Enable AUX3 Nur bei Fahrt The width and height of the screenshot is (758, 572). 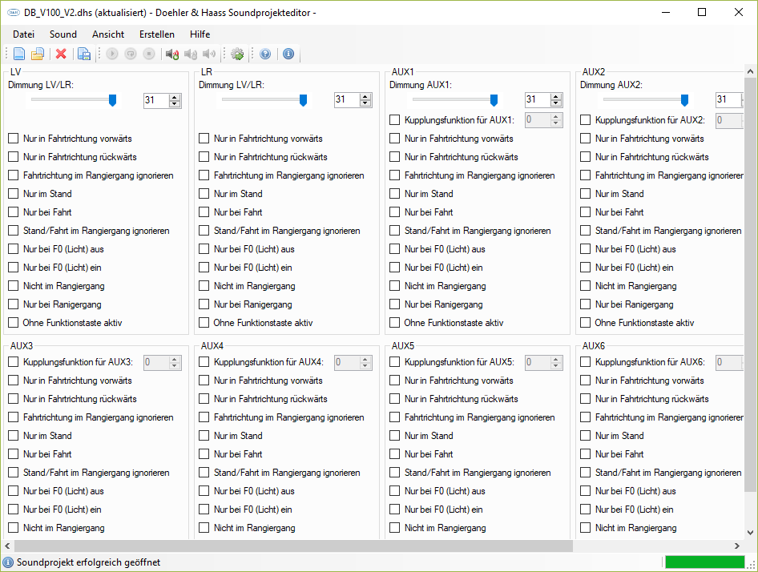[14, 454]
